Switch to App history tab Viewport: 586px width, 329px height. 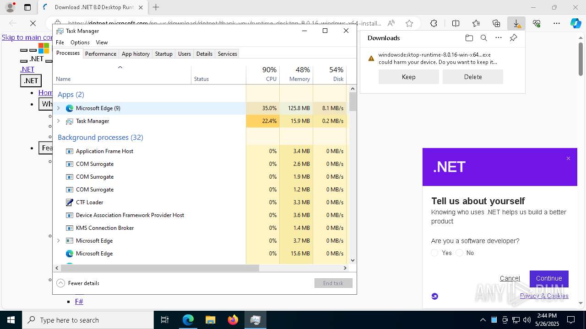tap(136, 54)
